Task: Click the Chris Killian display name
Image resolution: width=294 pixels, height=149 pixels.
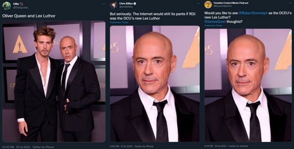Action: pos(126,4)
